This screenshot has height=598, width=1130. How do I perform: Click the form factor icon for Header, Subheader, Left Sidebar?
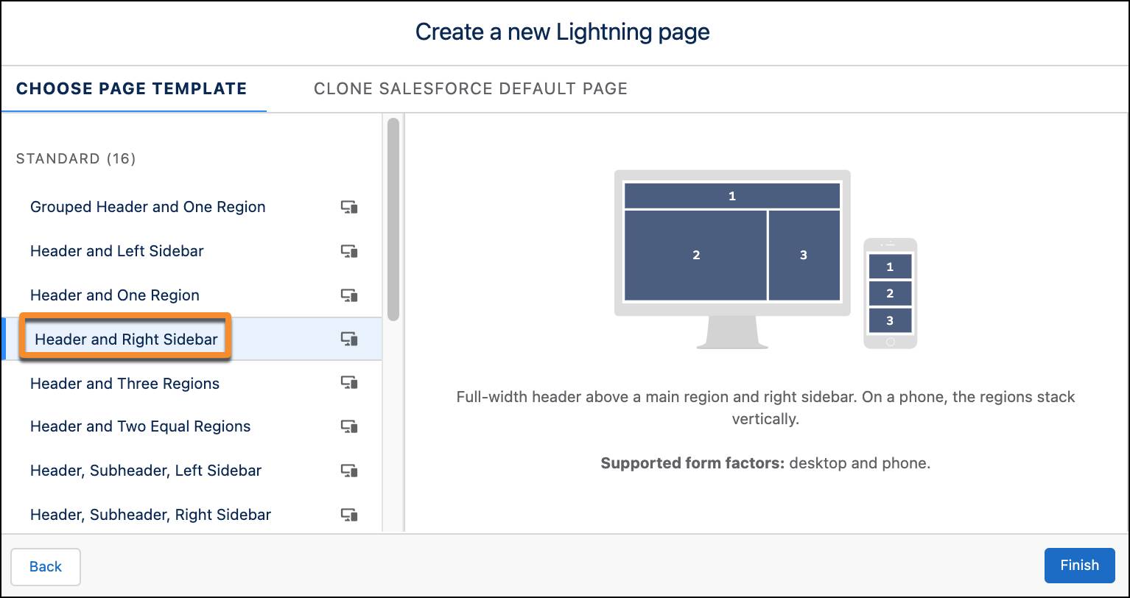click(350, 471)
